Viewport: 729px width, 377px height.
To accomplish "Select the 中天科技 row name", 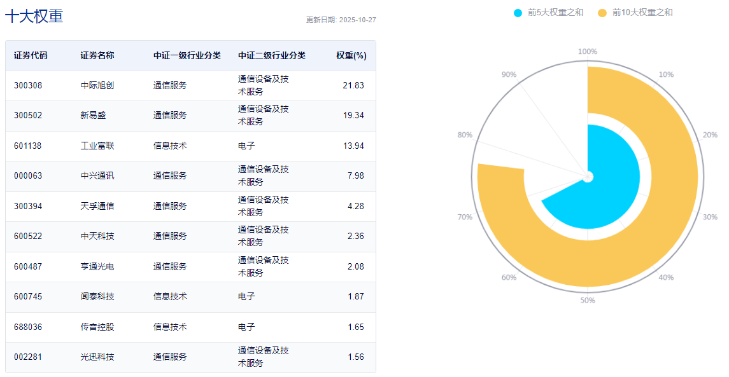I will [x=97, y=236].
